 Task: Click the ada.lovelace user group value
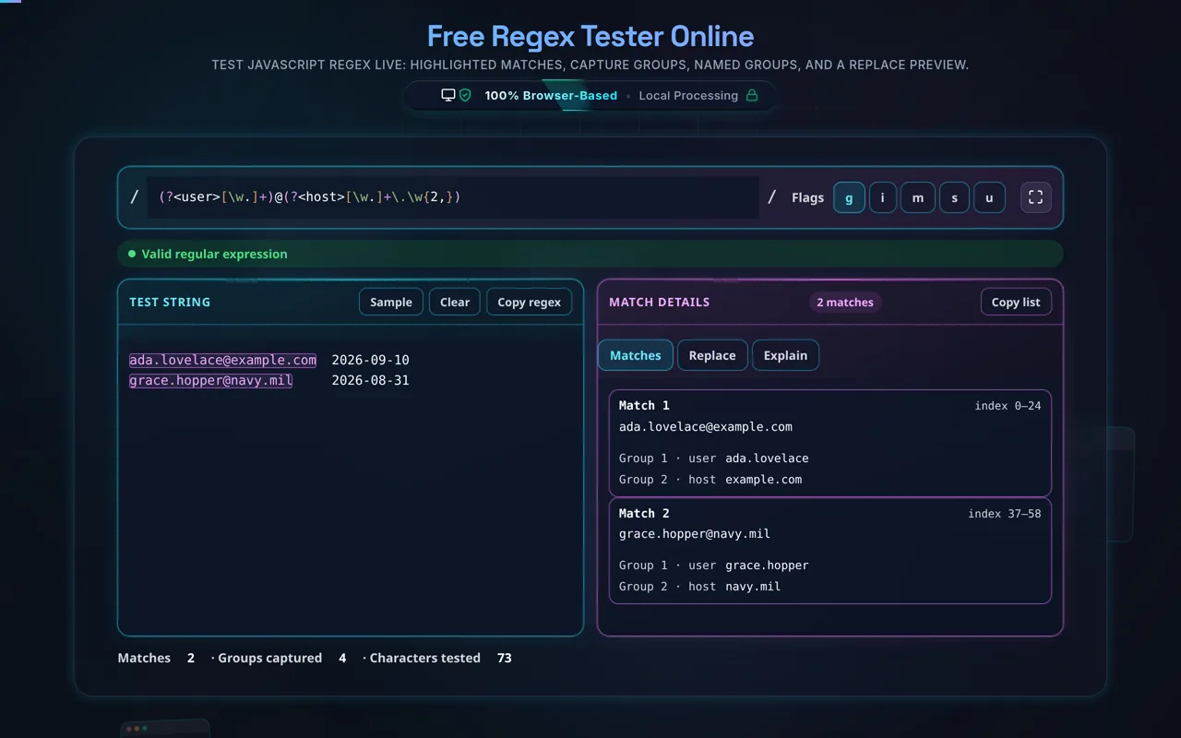click(x=767, y=458)
